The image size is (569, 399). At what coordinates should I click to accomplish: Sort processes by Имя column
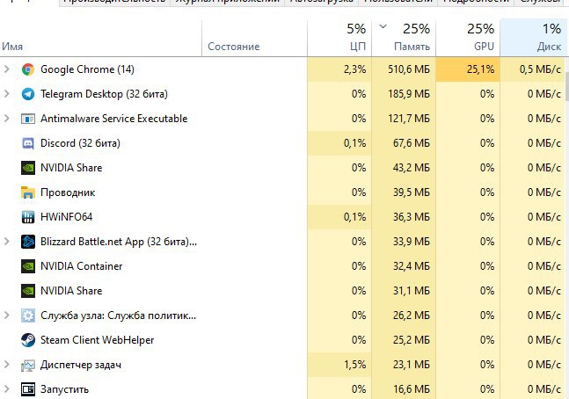[100, 38]
